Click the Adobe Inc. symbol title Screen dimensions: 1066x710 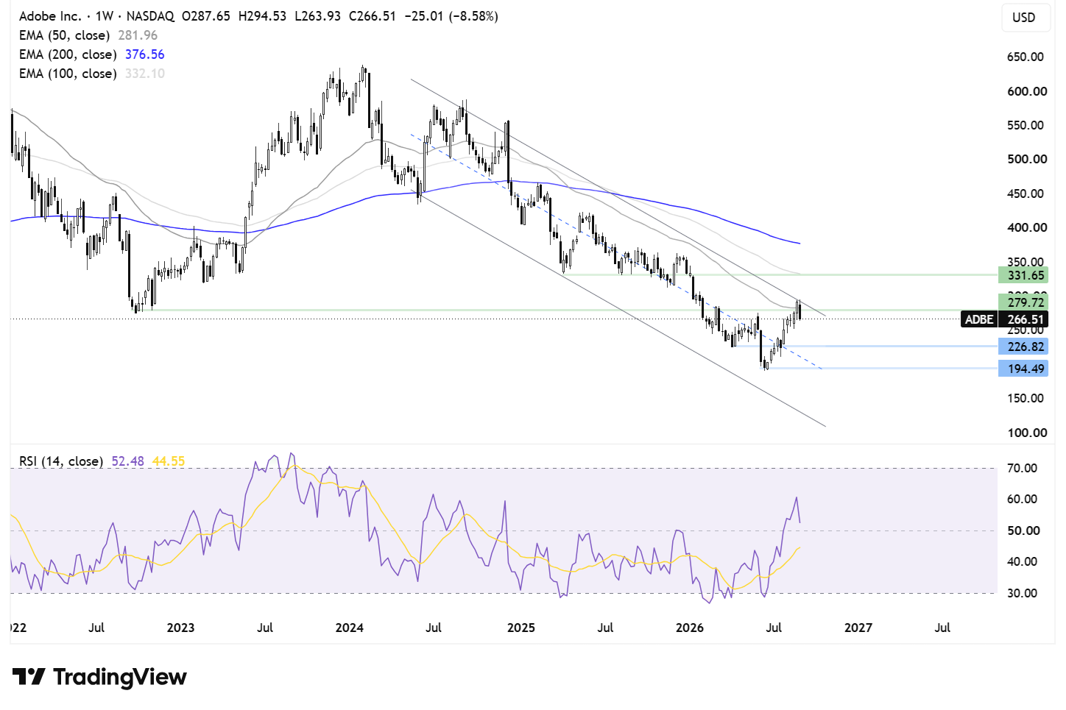click(50, 16)
